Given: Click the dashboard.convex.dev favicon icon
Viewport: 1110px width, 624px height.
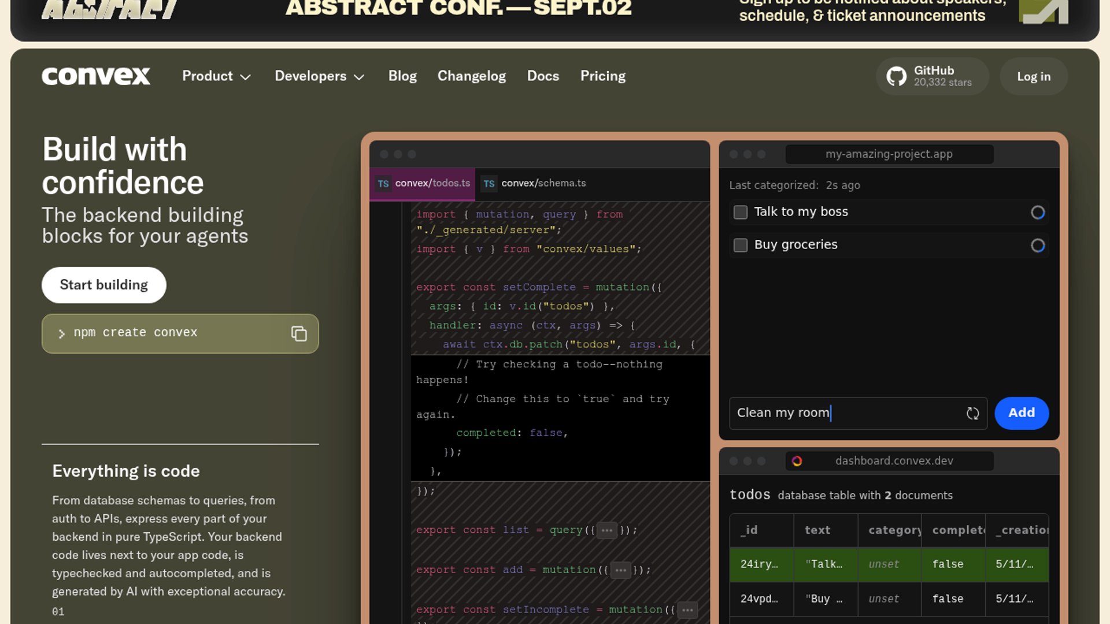Looking at the screenshot, I should click(797, 460).
